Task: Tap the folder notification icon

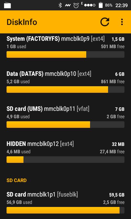Action: [x=7, y=5]
